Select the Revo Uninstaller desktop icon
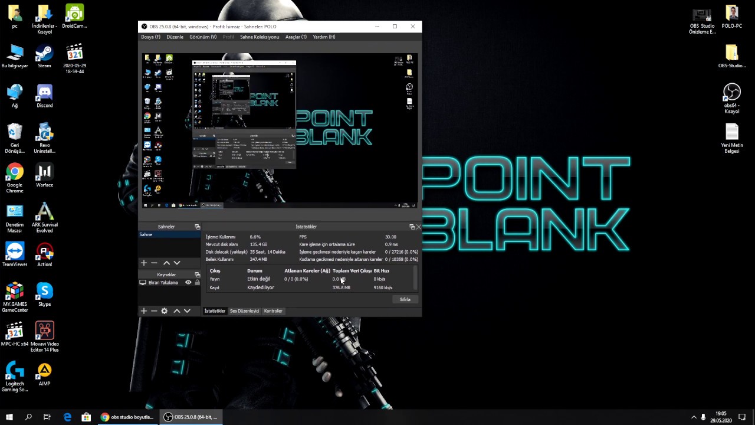 [44, 139]
